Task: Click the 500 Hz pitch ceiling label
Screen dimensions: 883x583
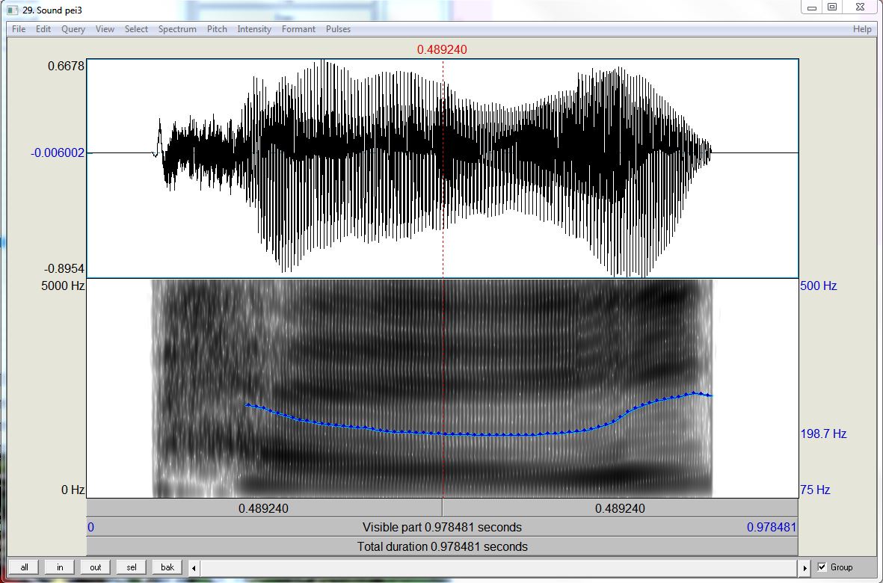Action: click(x=818, y=286)
